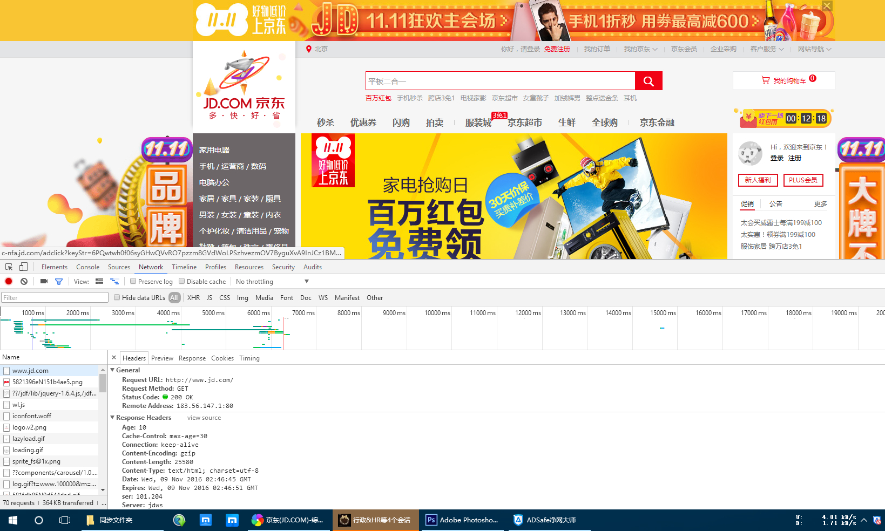Click the network Filter input field
Image resolution: width=885 pixels, height=531 pixels.
coord(55,297)
